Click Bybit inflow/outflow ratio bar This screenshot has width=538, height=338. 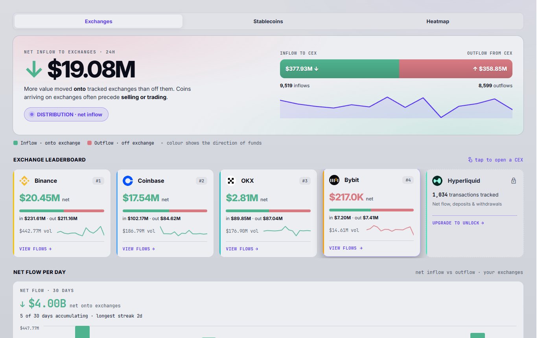point(371,210)
